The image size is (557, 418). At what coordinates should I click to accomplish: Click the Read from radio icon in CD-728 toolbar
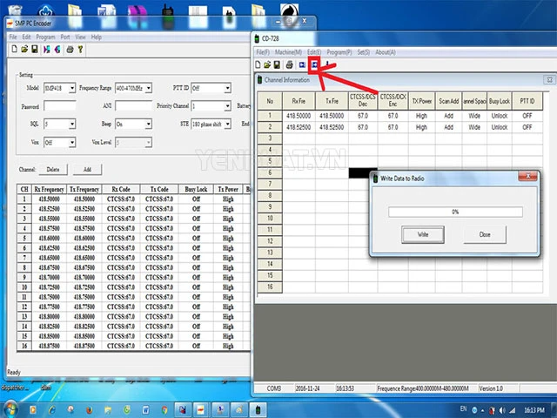click(x=302, y=64)
